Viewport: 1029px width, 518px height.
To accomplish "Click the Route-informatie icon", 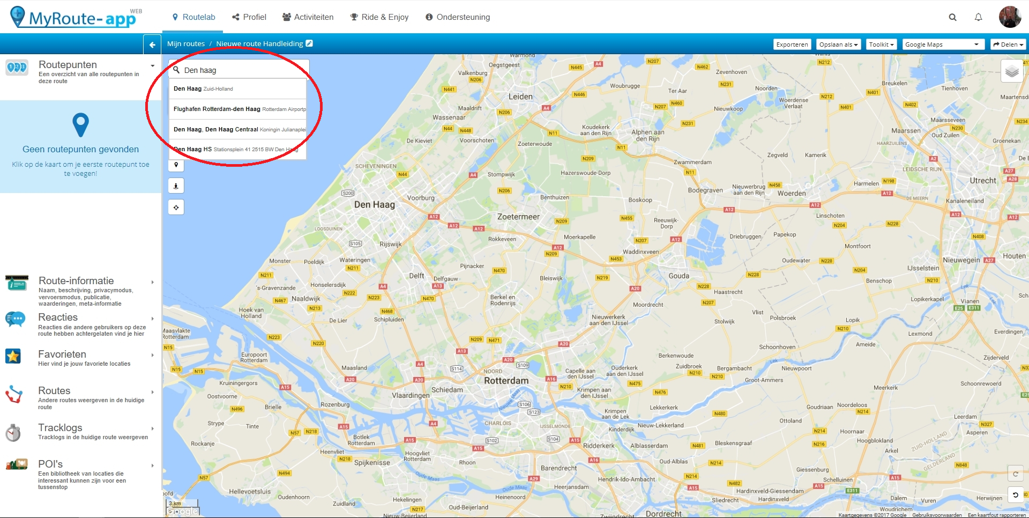I will 17,283.
